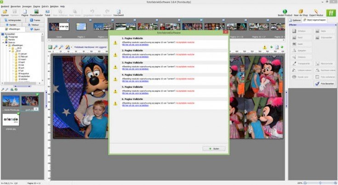Switch to the Sjablonen tab

tap(295, 20)
